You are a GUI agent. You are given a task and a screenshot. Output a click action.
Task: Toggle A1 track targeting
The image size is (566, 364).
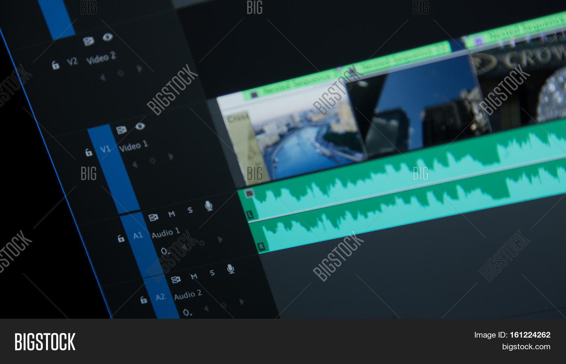tap(138, 235)
